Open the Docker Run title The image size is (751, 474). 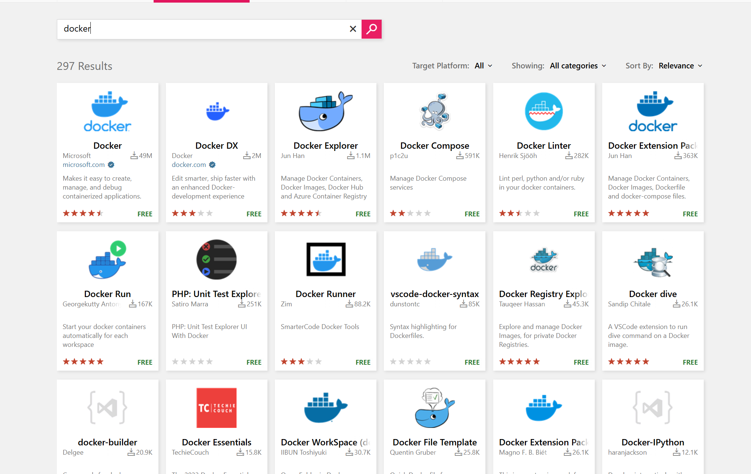point(107,294)
